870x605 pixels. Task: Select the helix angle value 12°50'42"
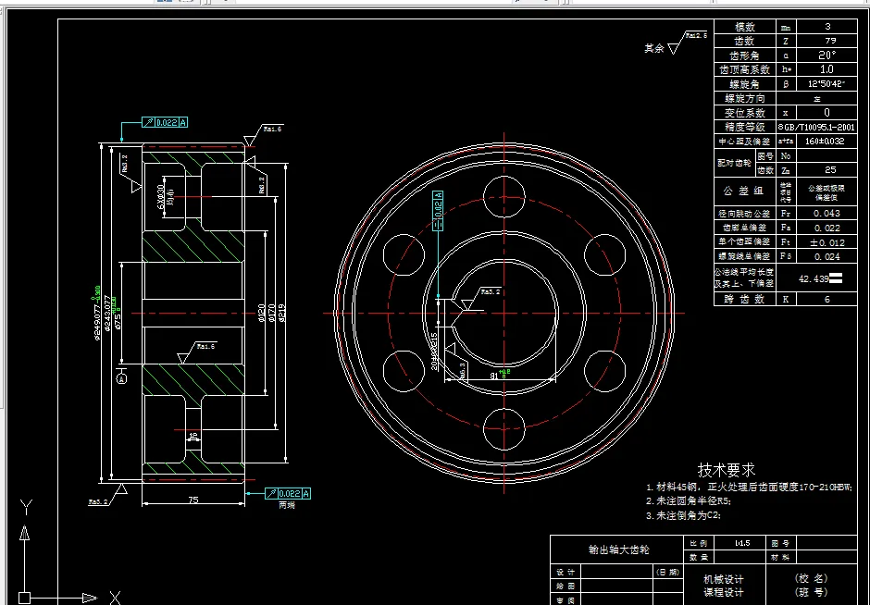coord(826,84)
